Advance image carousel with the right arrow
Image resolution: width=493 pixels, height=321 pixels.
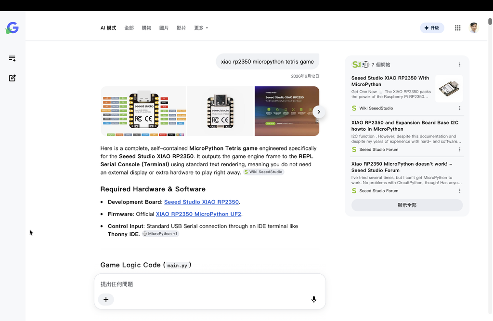point(319,112)
